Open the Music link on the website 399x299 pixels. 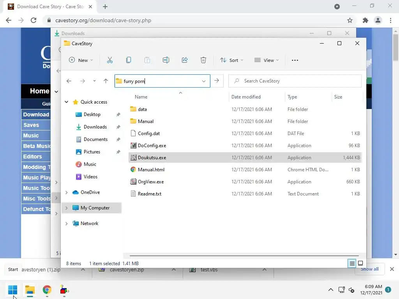tap(31, 135)
